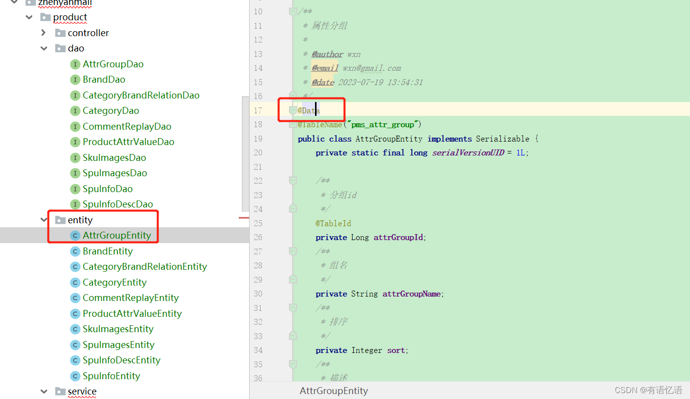The width and height of the screenshot is (690, 399).
Task: Open SkuImagesDao file
Action: [114, 158]
